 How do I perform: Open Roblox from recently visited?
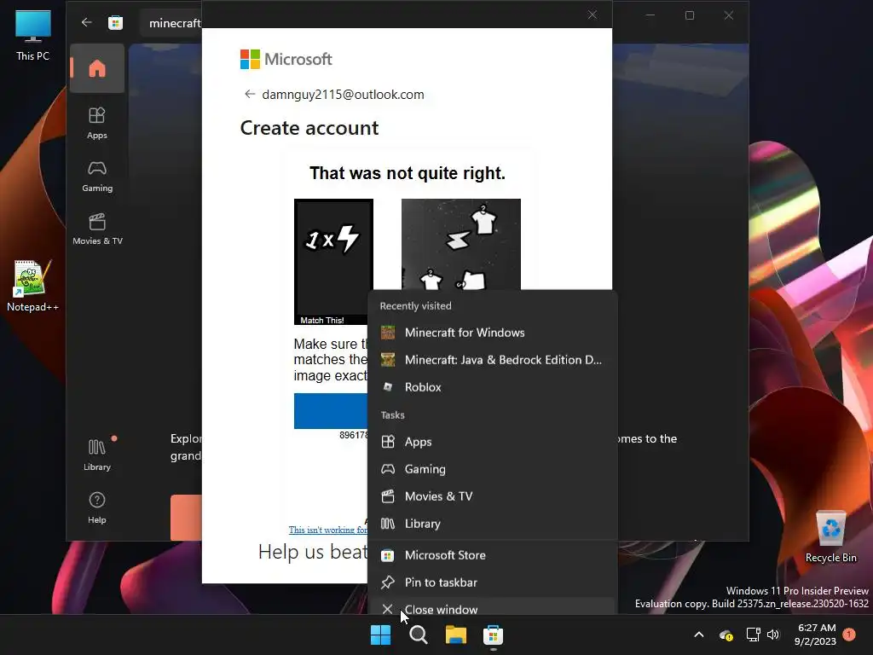click(493, 387)
